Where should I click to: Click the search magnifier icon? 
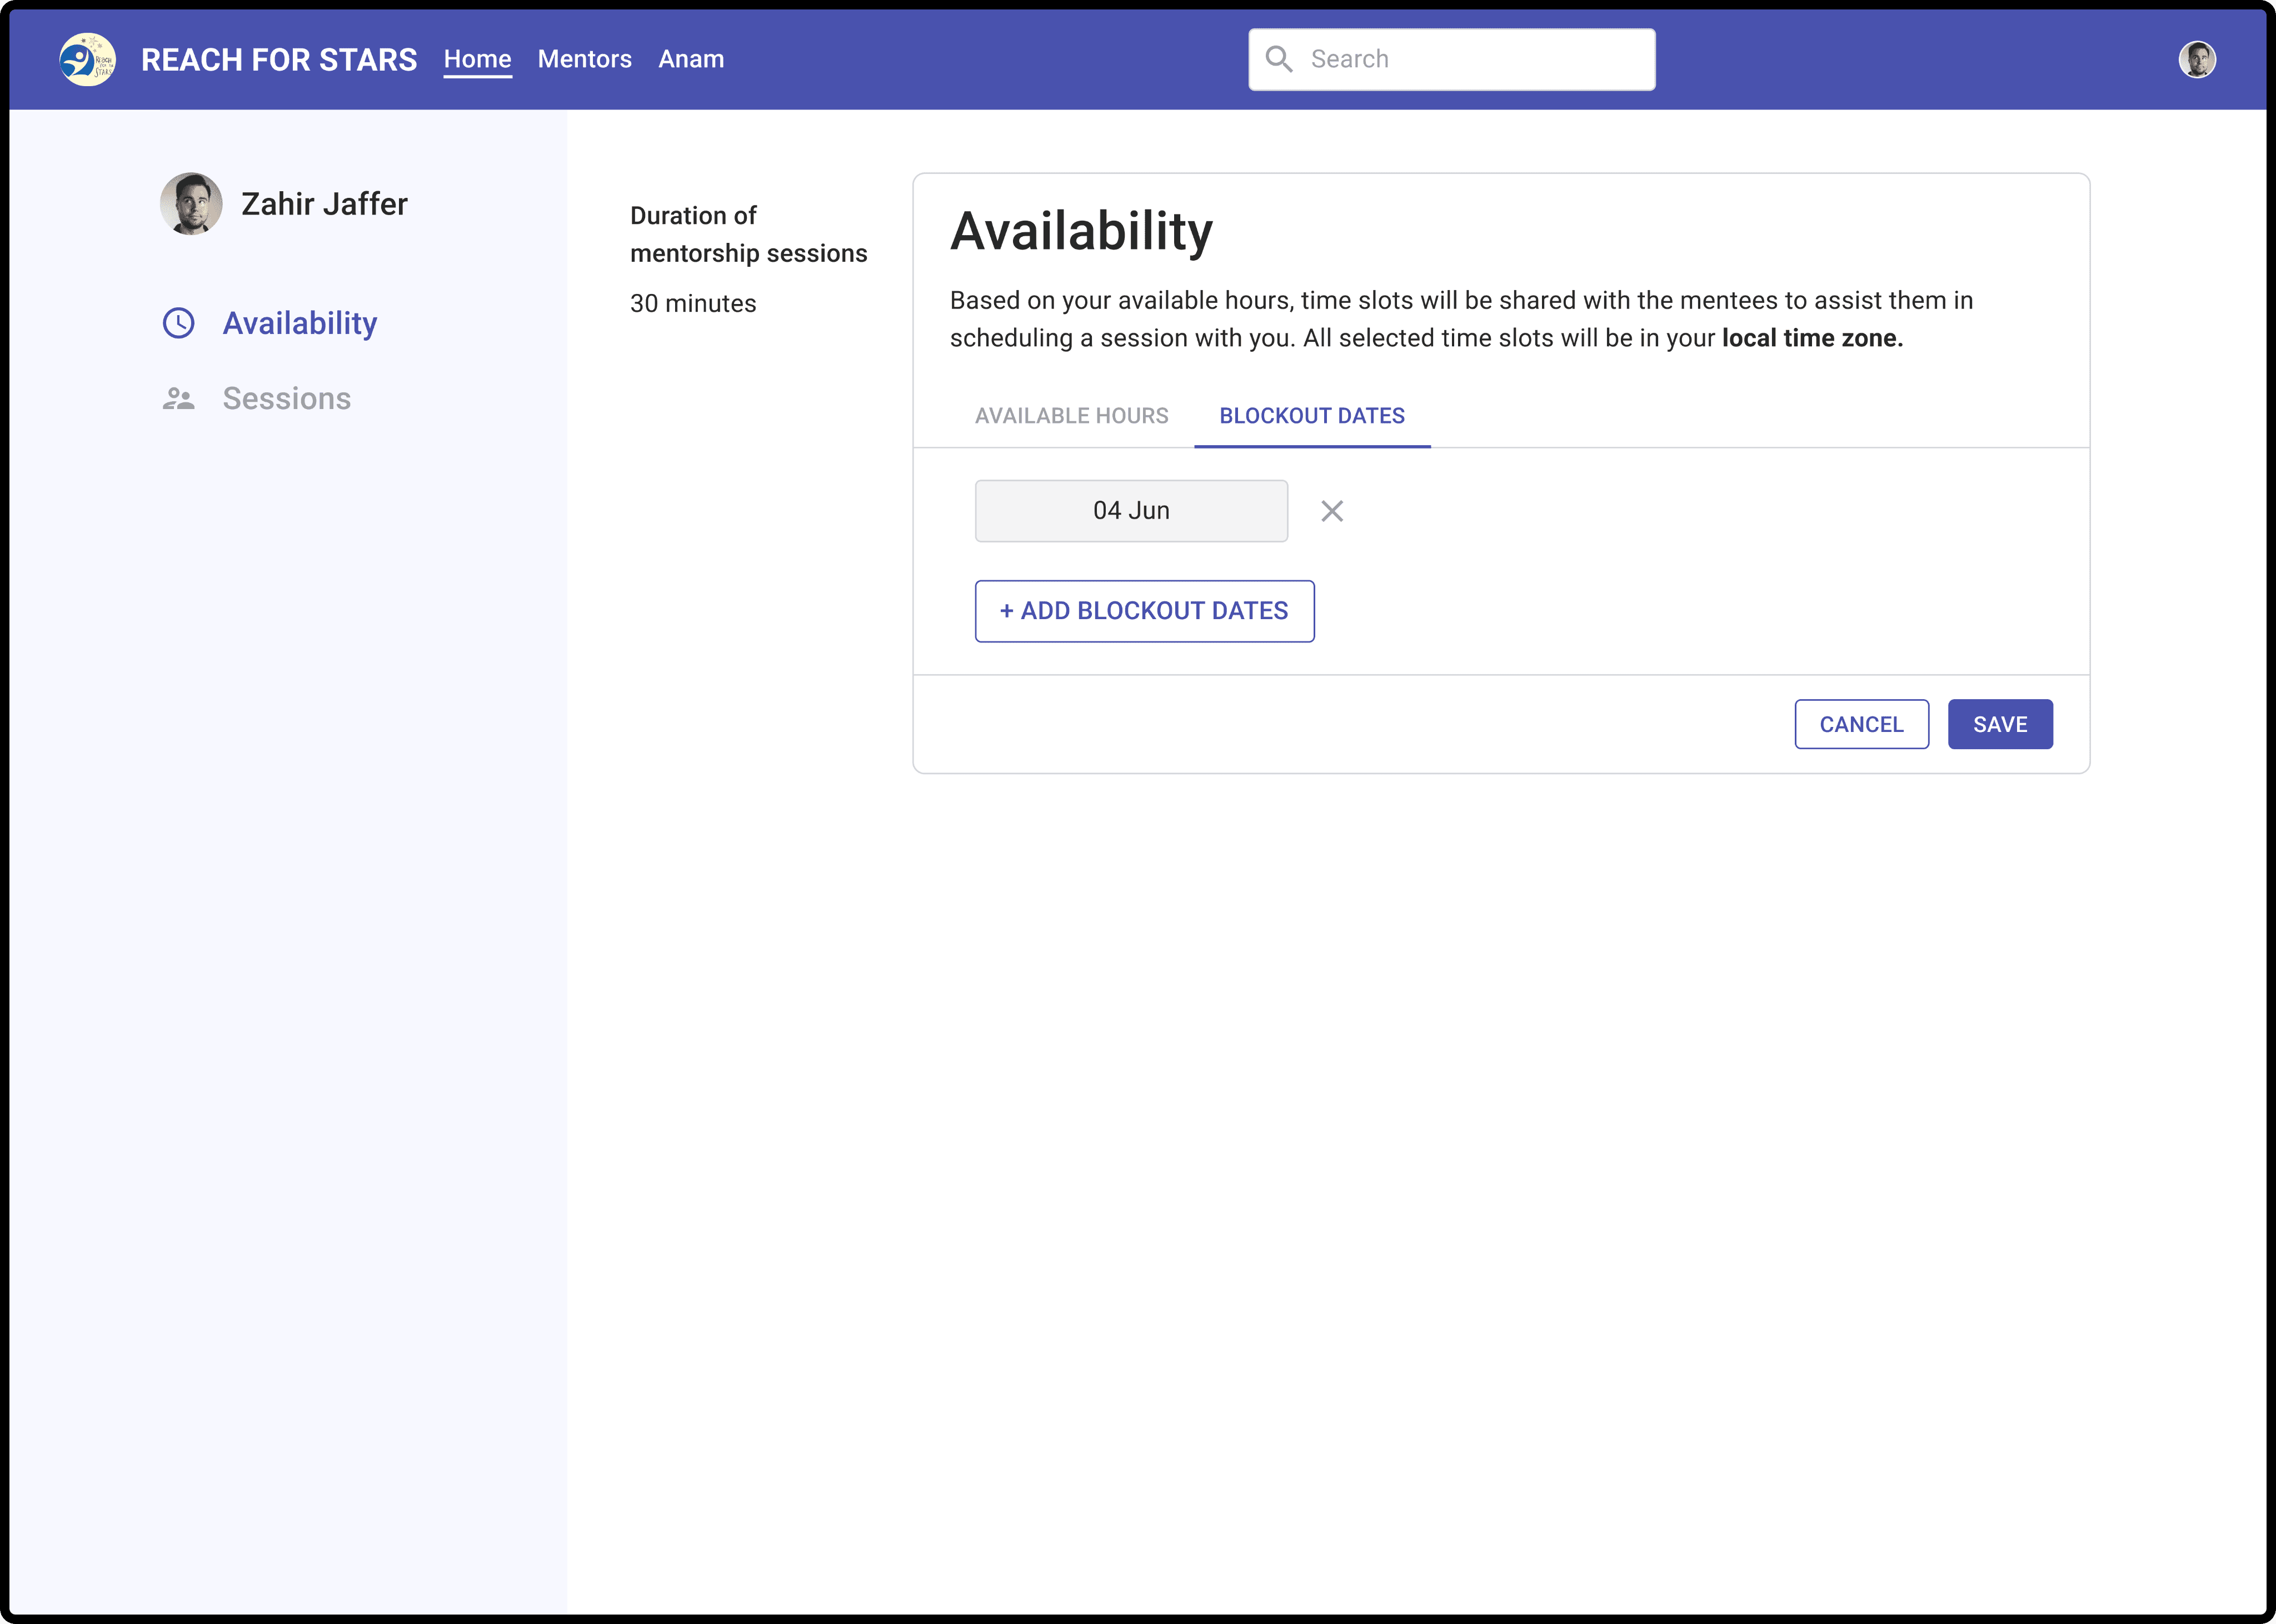tap(1279, 59)
